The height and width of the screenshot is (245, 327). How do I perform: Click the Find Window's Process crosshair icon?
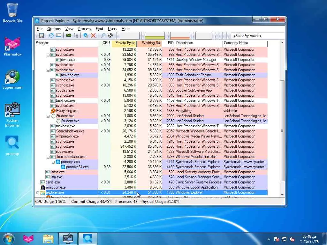tap(110, 35)
